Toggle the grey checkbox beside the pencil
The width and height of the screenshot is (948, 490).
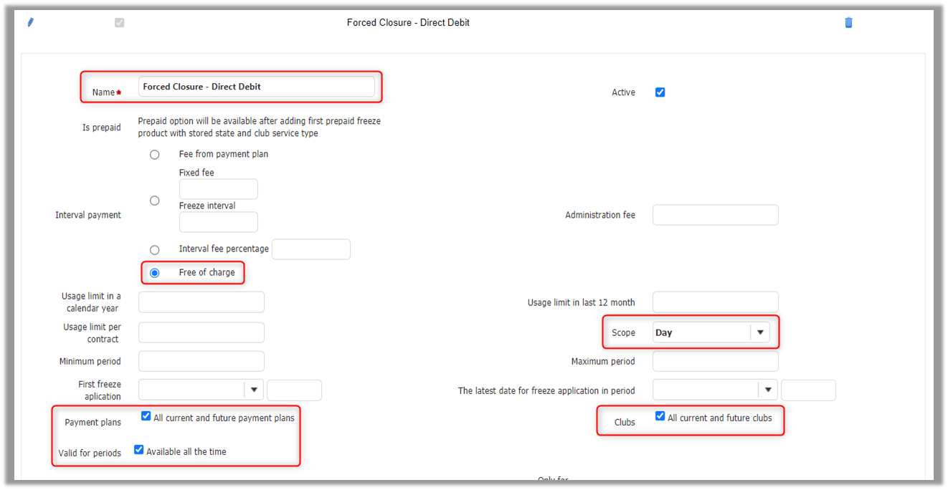(x=119, y=22)
